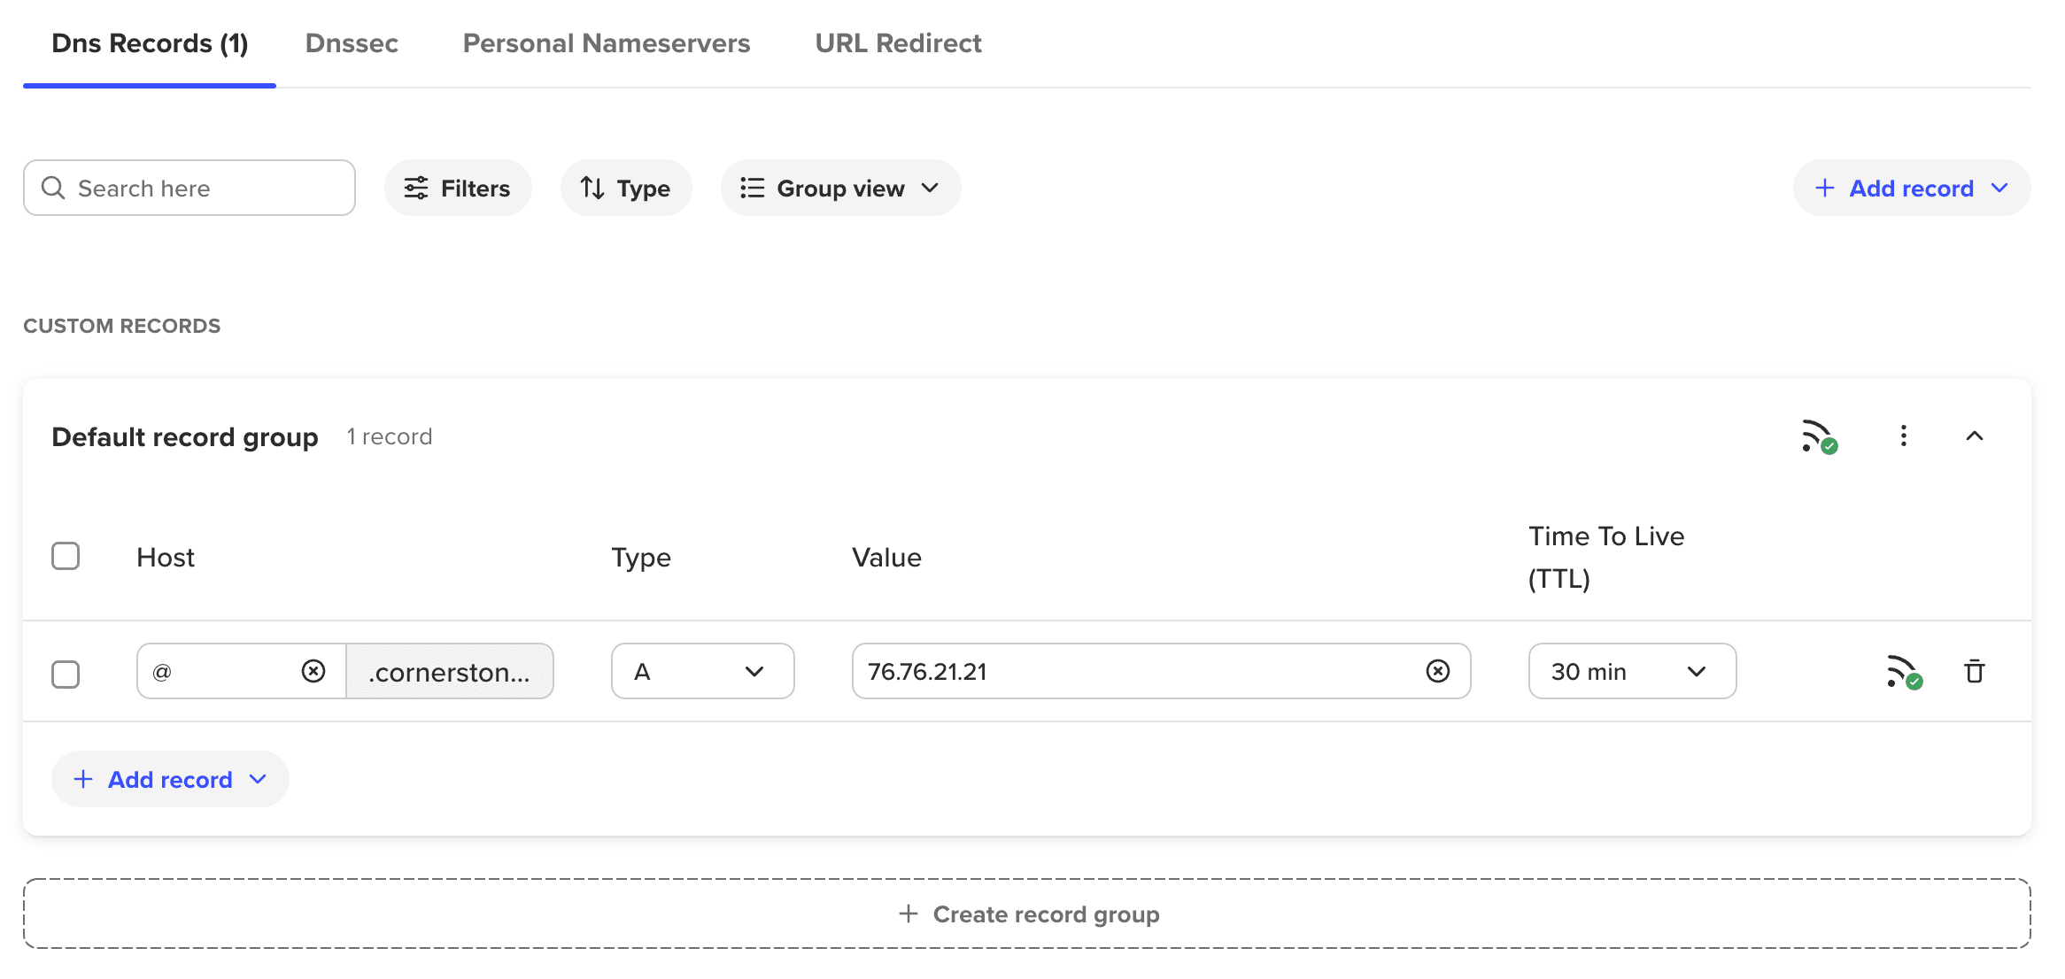Open the Filters options

coord(458,188)
